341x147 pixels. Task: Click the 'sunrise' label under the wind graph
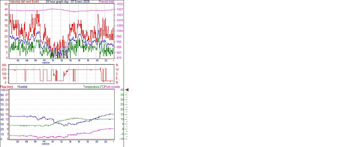point(46,63)
